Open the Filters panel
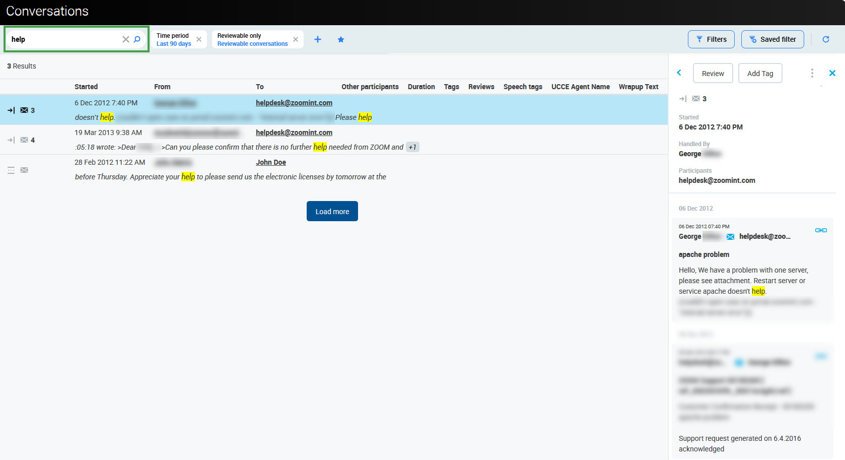This screenshot has height=460, width=845. click(x=711, y=39)
